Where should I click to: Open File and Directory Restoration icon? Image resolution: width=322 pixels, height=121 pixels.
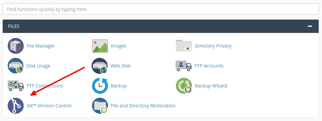[x=100, y=106]
